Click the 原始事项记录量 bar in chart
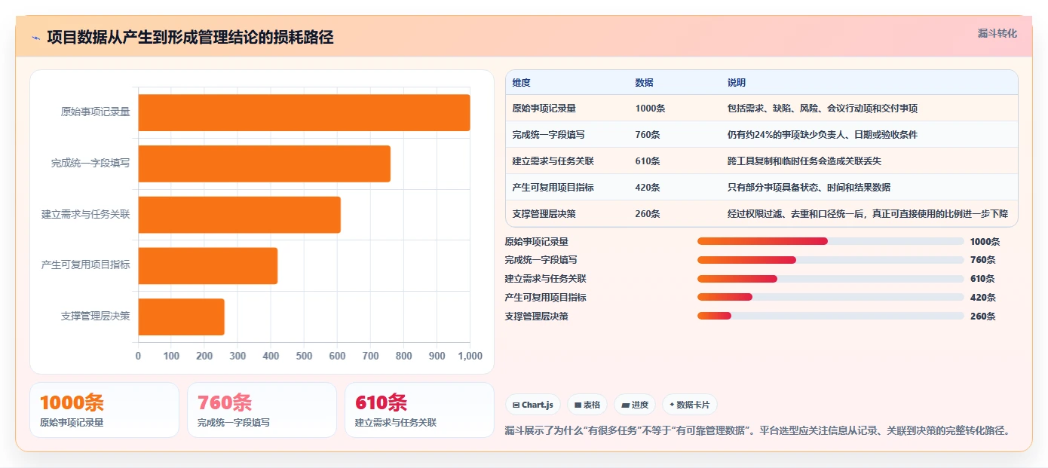This screenshot has width=1048, height=468. tap(304, 112)
